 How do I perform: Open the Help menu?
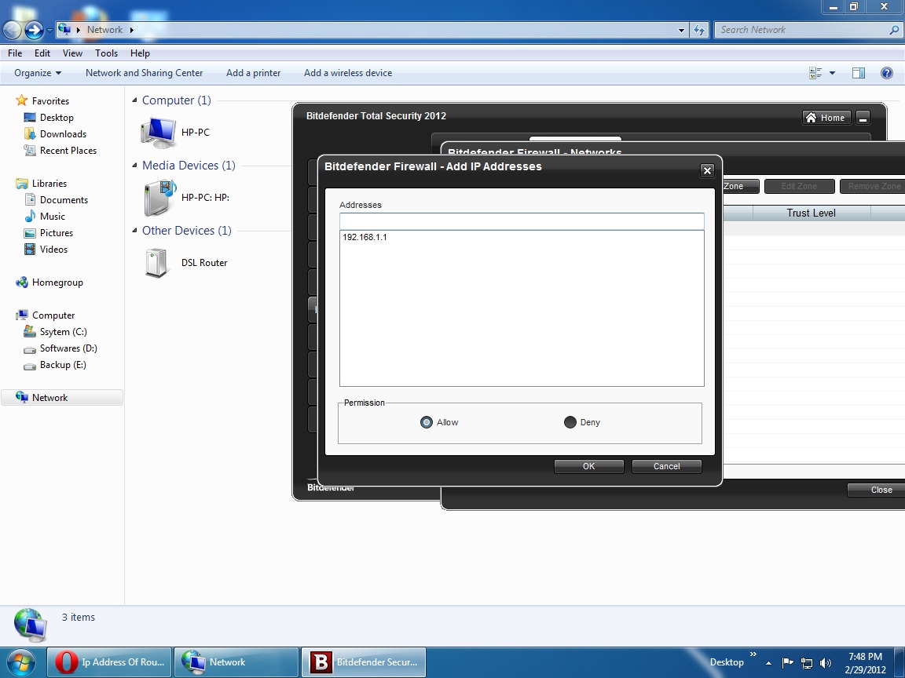pyautogui.click(x=140, y=53)
